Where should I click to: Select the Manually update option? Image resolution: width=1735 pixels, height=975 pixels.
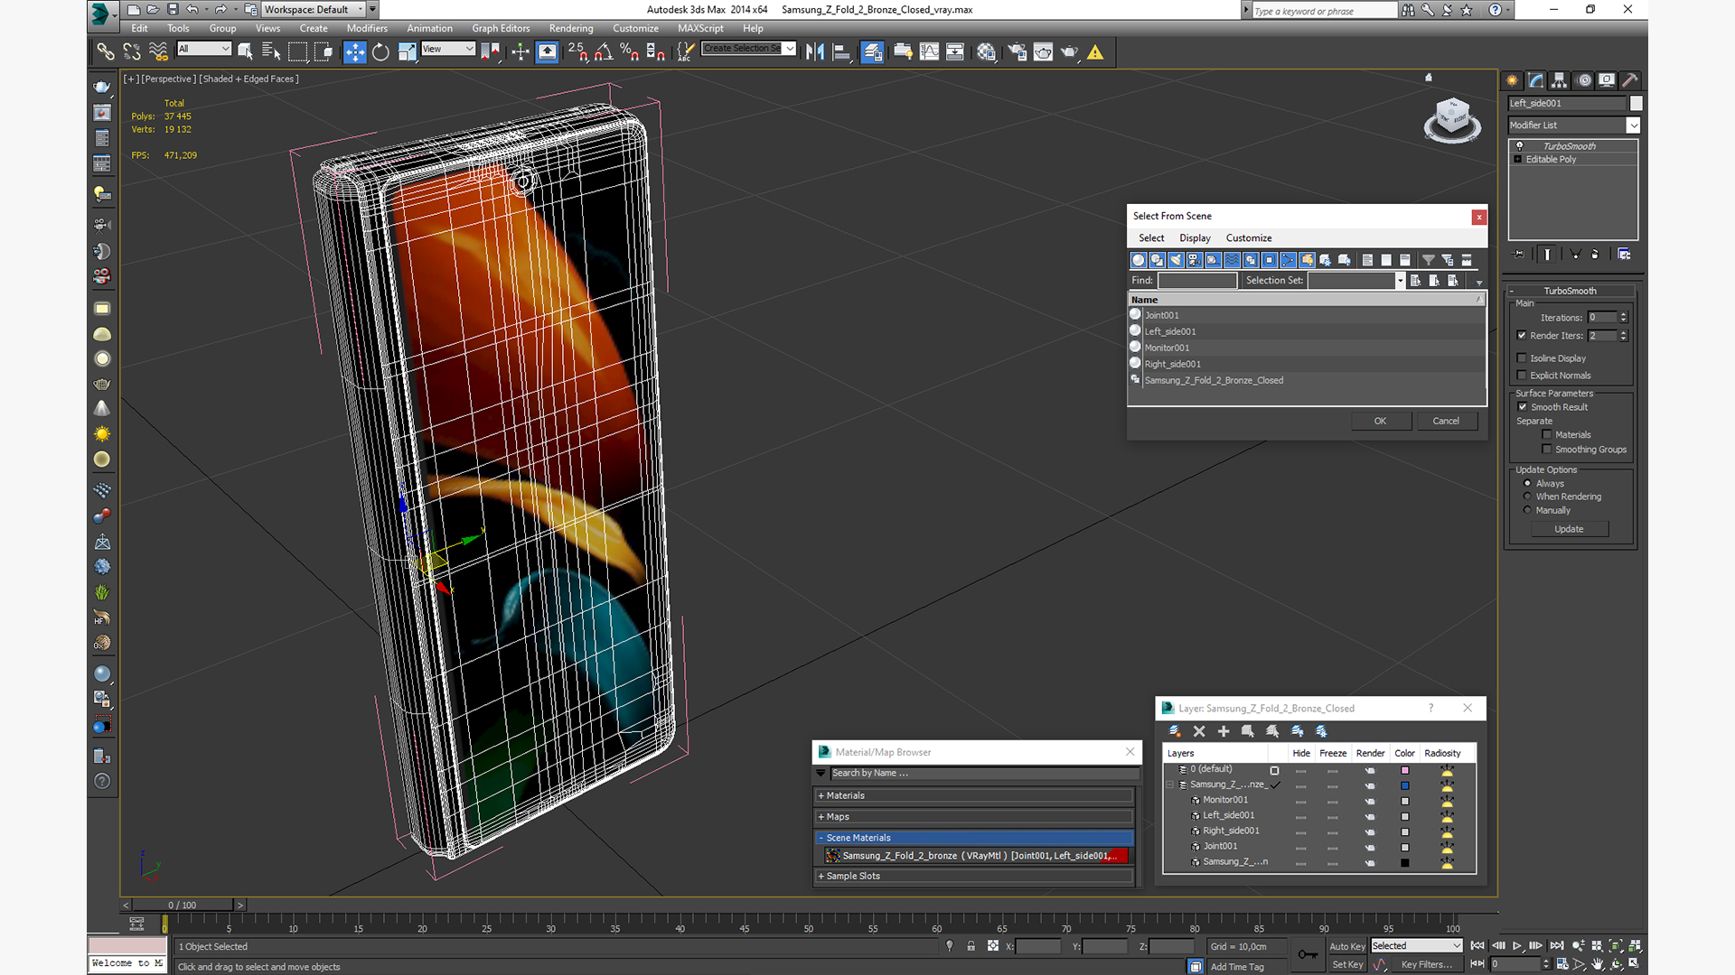[1528, 510]
